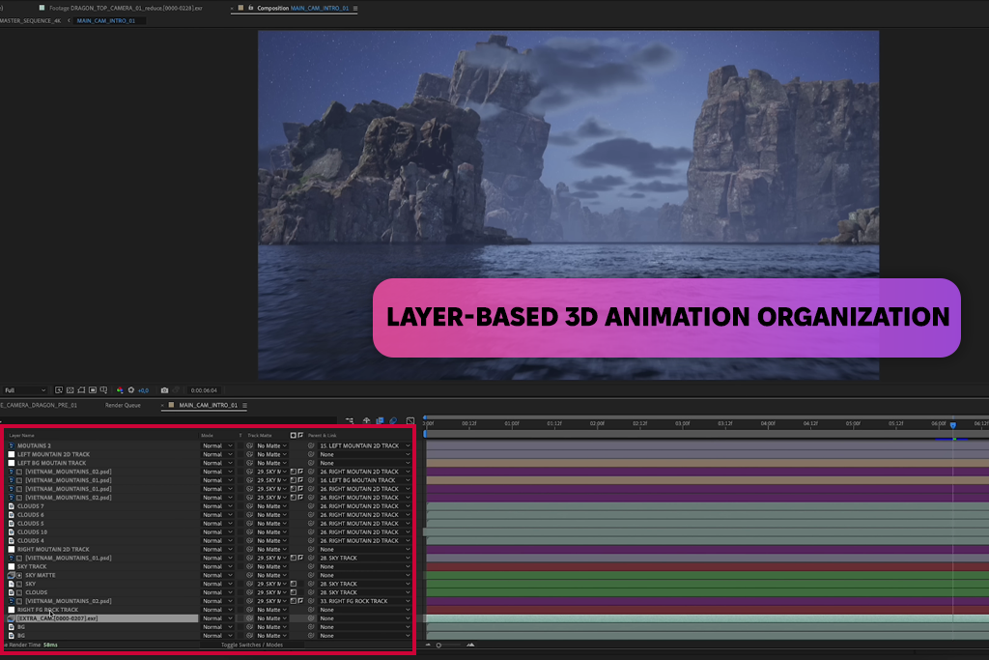Click the Region of Interest icon
The height and width of the screenshot is (660, 989).
pos(93,390)
